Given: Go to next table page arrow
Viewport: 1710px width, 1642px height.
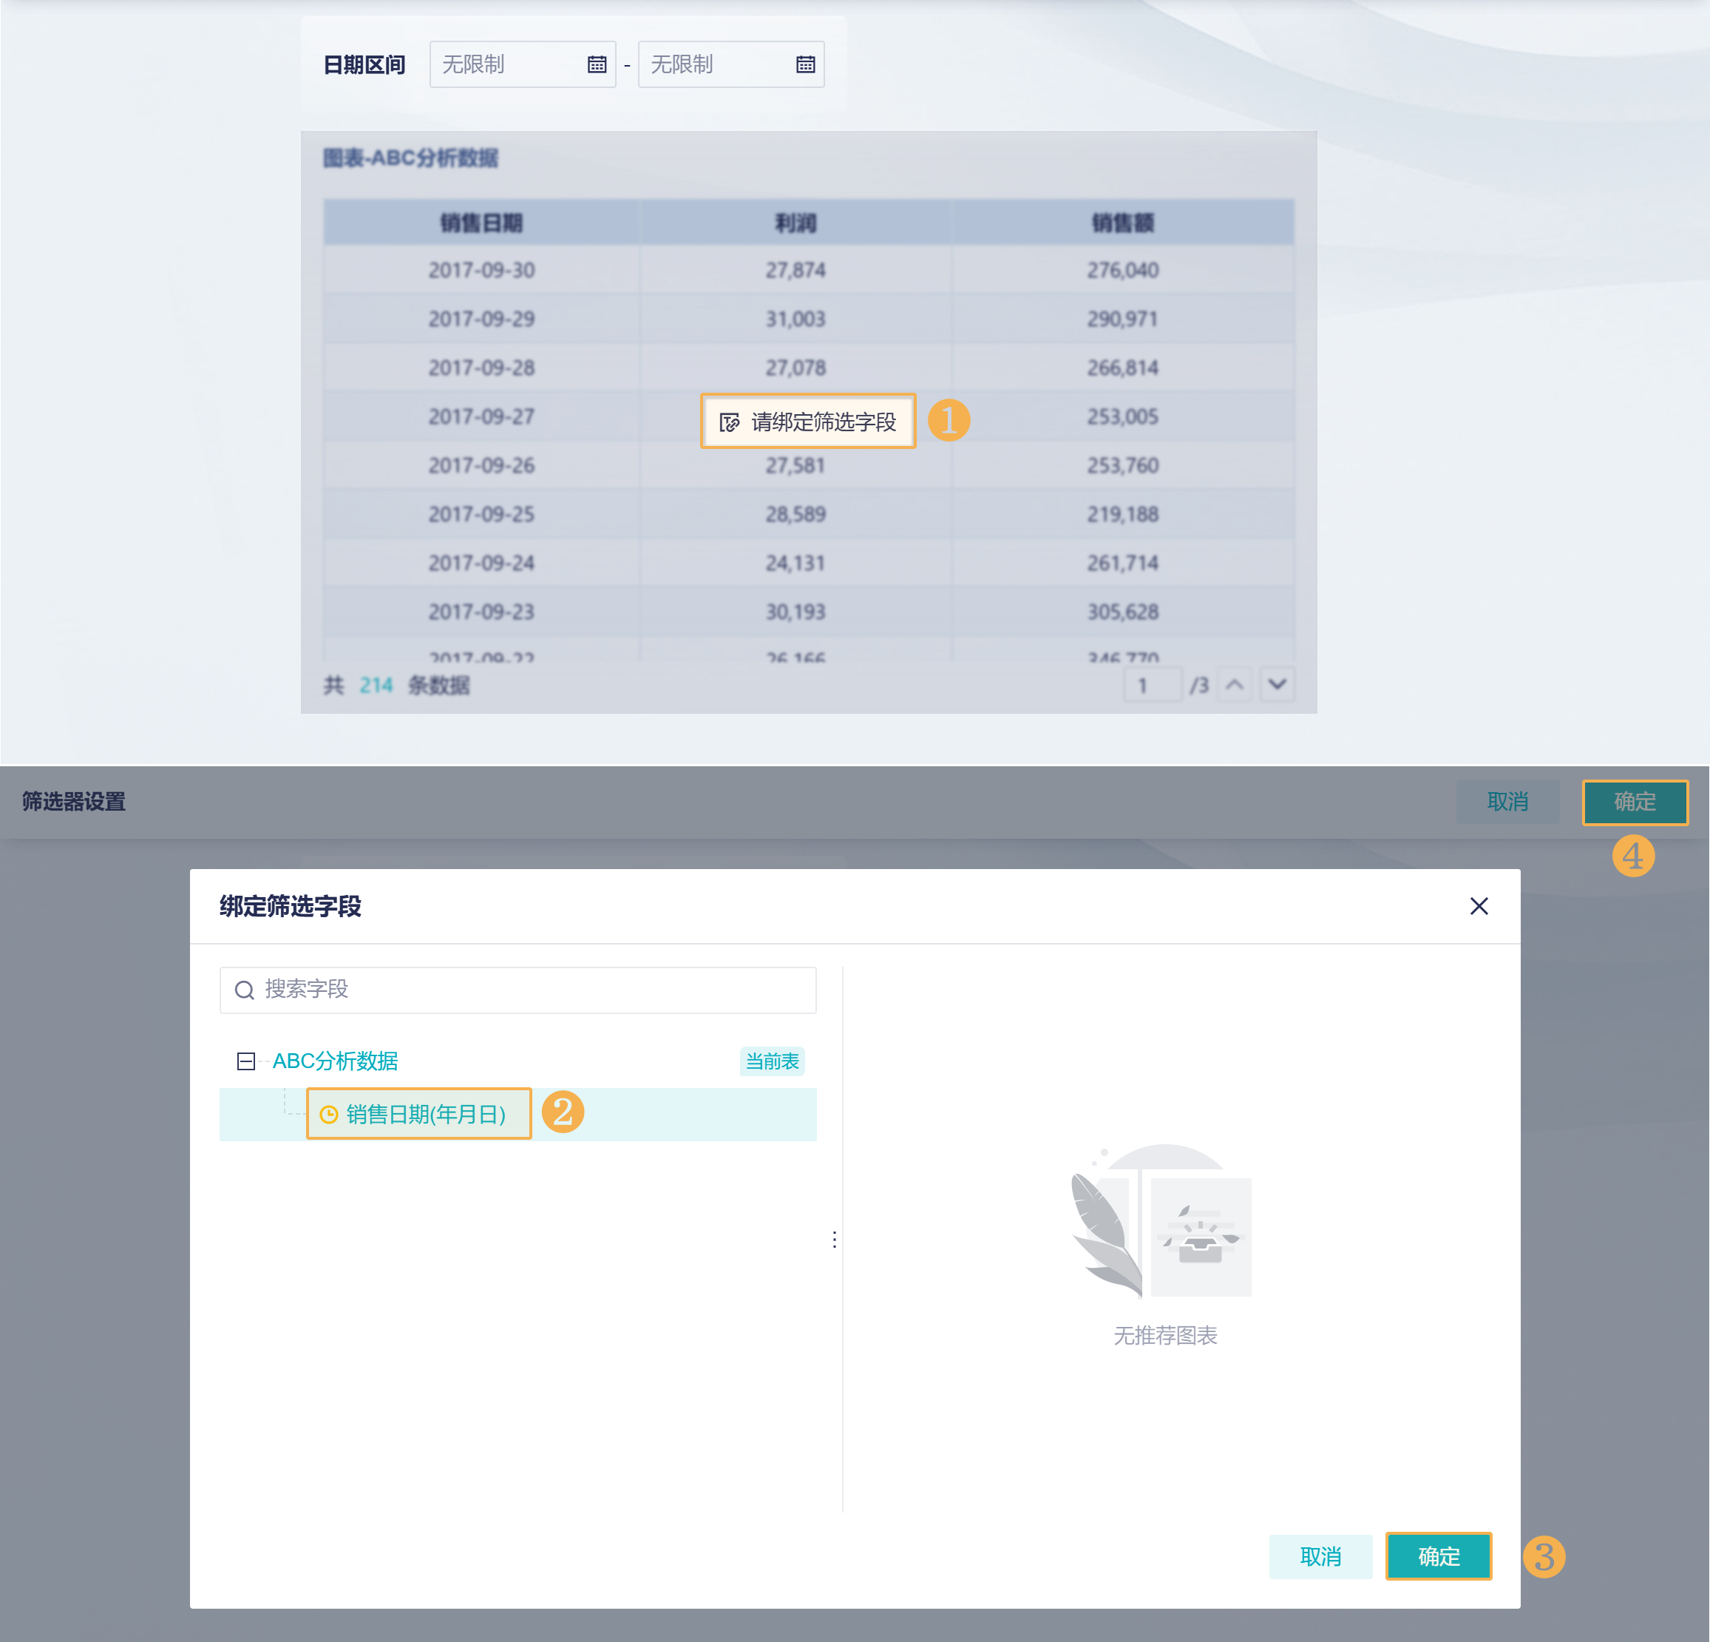Looking at the screenshot, I should point(1278,685).
